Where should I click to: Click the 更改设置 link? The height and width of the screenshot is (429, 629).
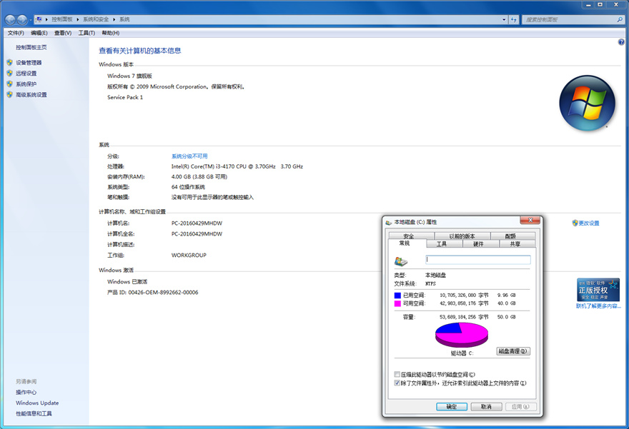589,223
